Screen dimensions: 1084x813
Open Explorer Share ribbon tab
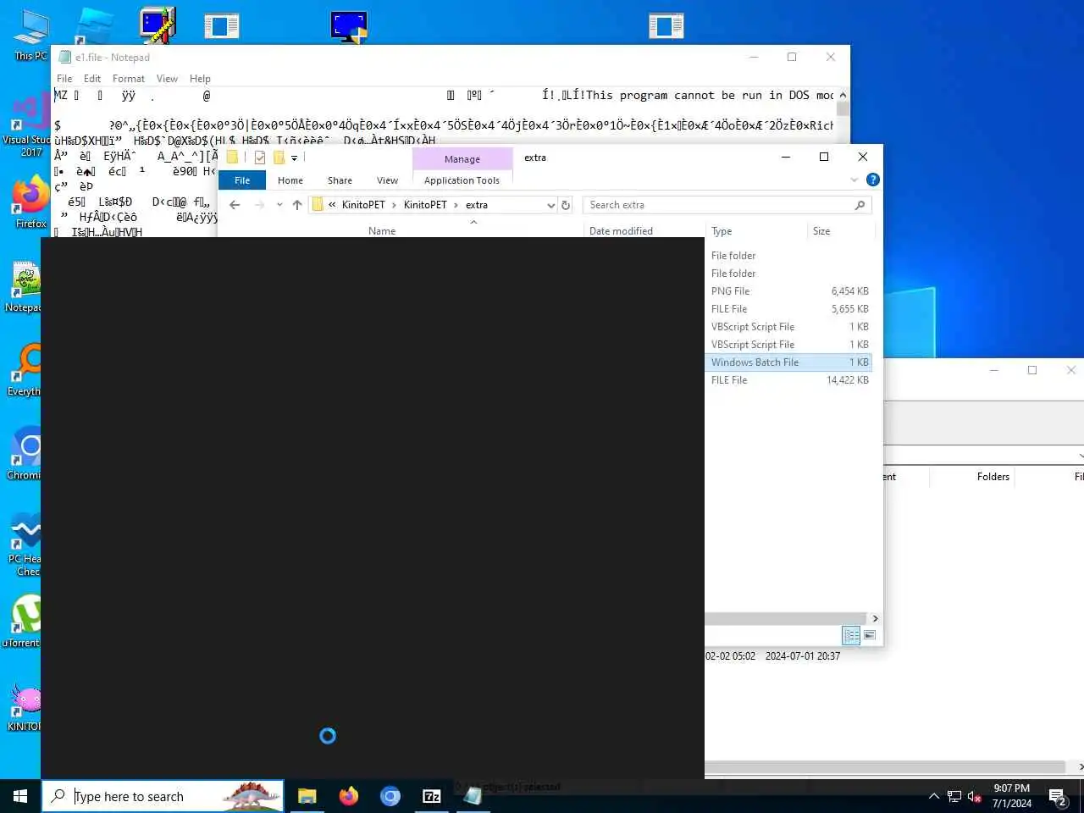click(340, 180)
